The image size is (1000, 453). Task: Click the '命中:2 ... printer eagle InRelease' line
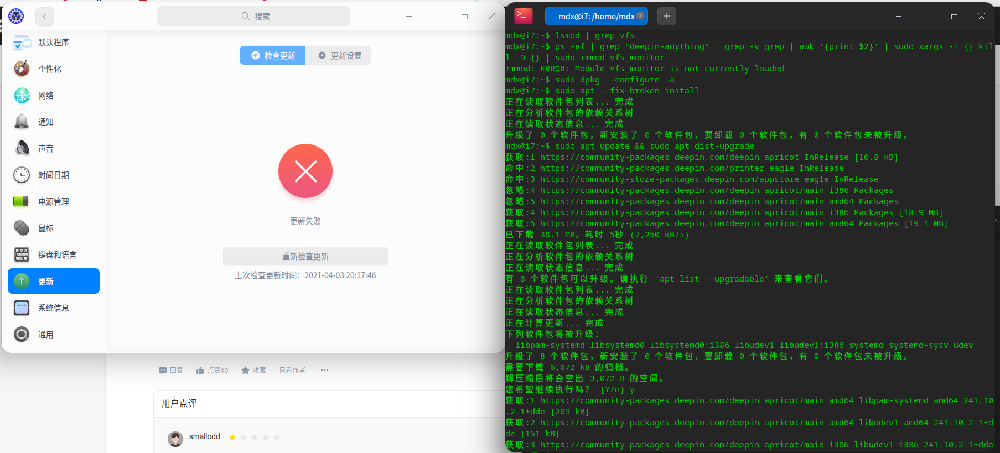[x=675, y=168]
